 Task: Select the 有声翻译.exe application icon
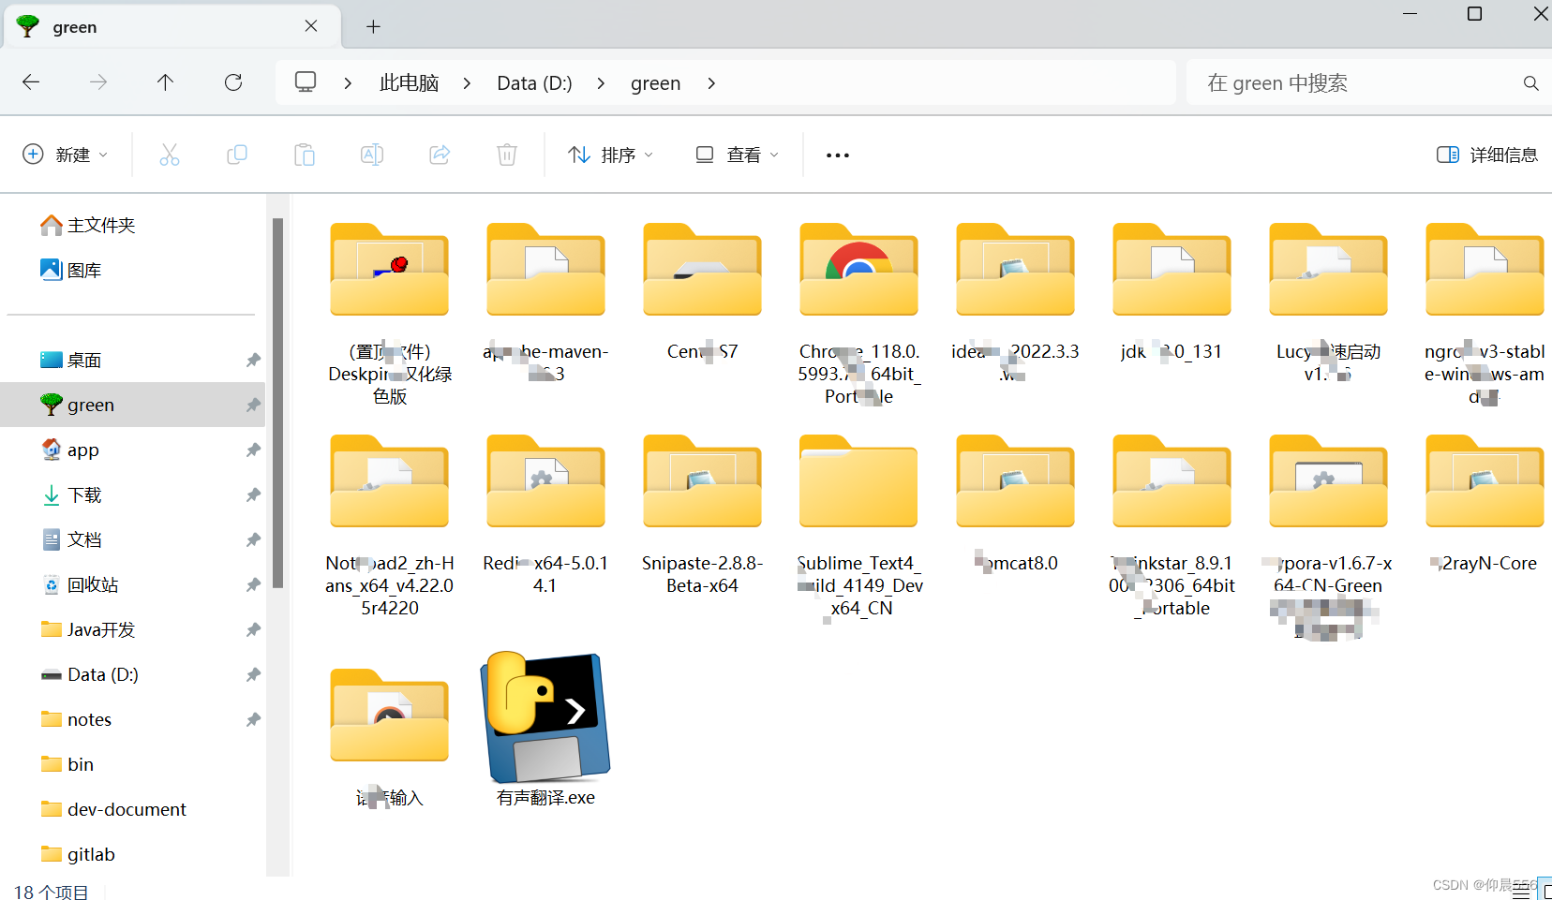pyautogui.click(x=545, y=718)
